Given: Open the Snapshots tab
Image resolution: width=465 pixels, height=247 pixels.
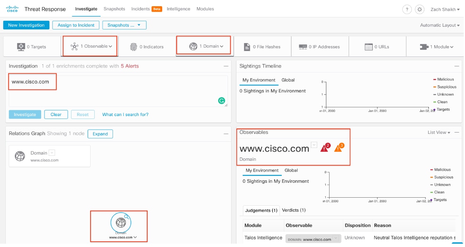Looking at the screenshot, I should pyautogui.click(x=114, y=9).
